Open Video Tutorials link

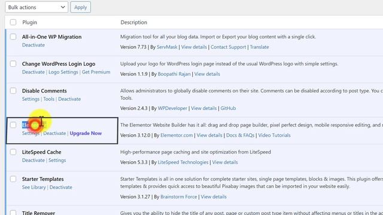pos(274,136)
